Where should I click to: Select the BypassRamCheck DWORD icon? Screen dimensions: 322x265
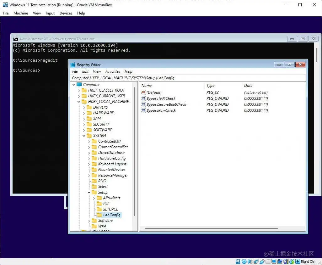[x=143, y=110]
